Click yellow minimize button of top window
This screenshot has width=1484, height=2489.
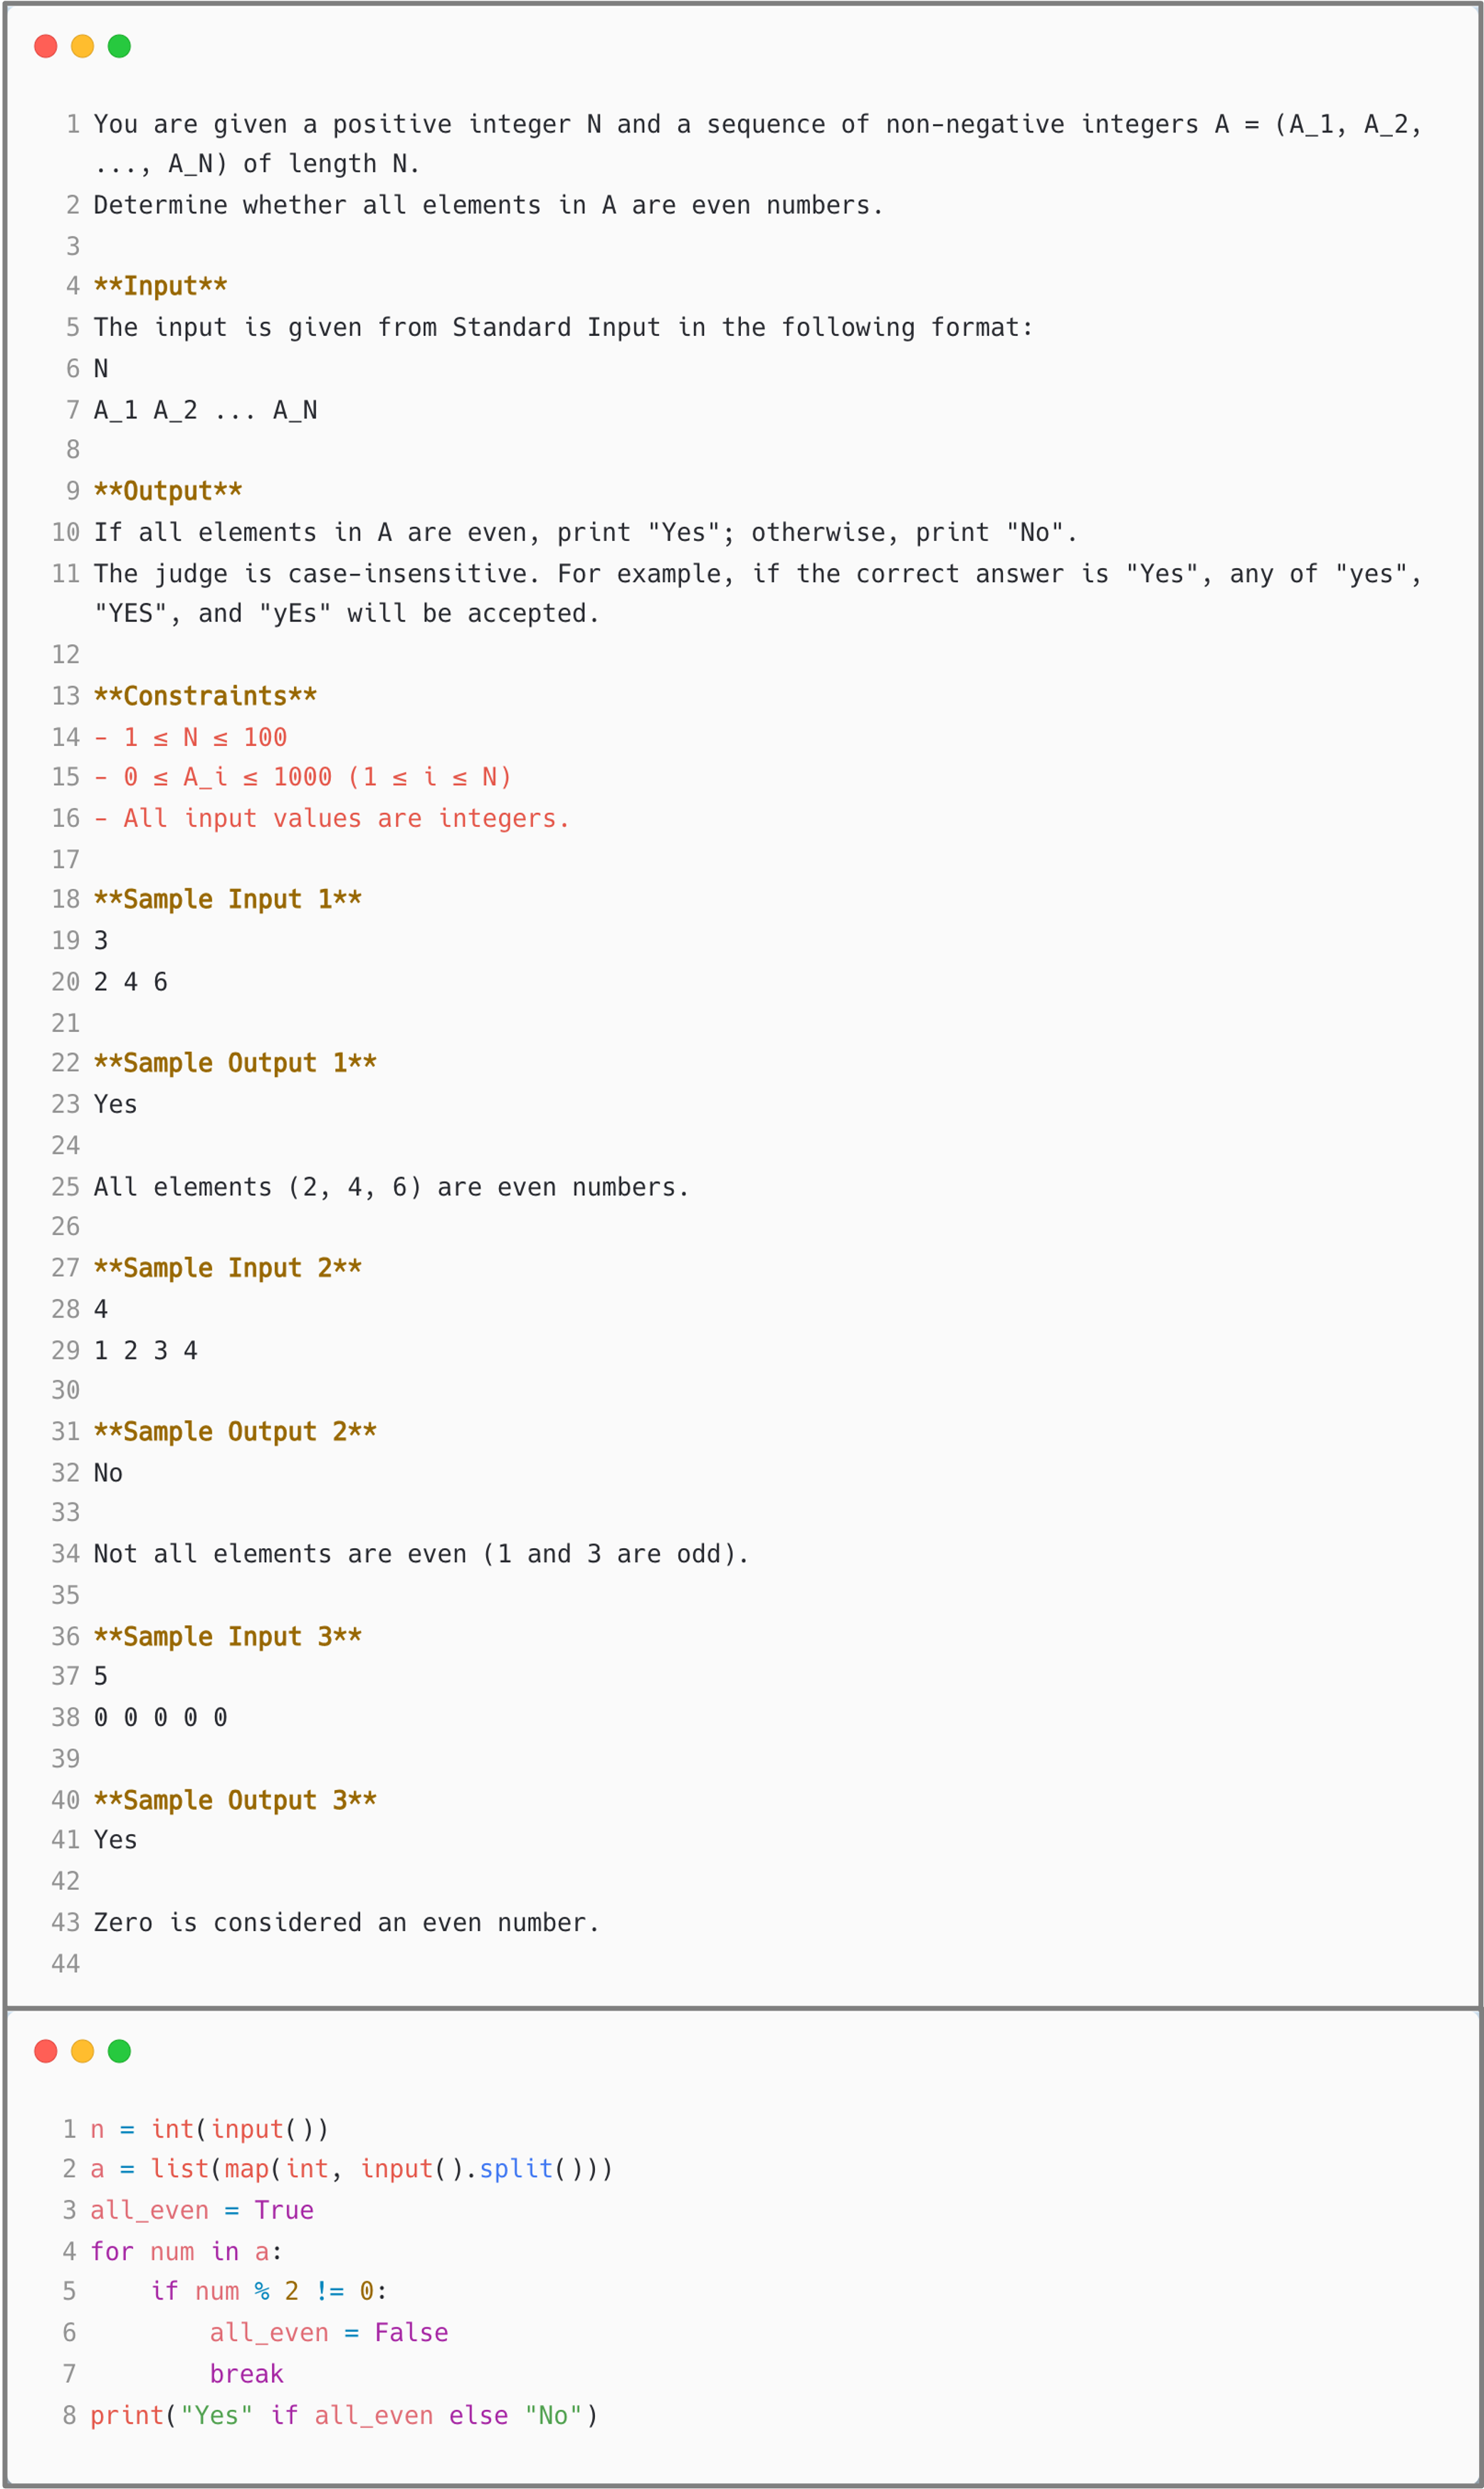83,46
